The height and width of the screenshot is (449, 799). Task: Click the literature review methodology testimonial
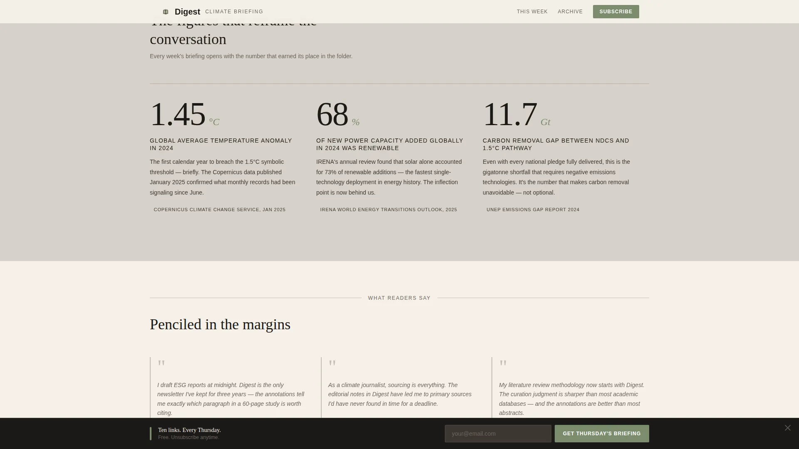coord(572,399)
